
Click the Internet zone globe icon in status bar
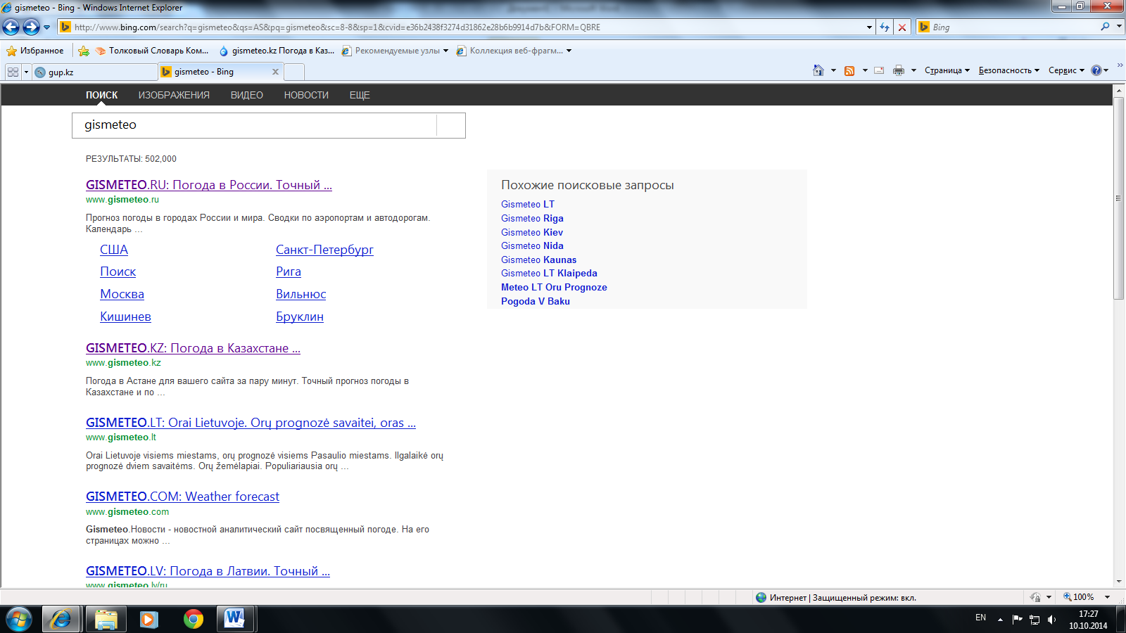tap(761, 597)
